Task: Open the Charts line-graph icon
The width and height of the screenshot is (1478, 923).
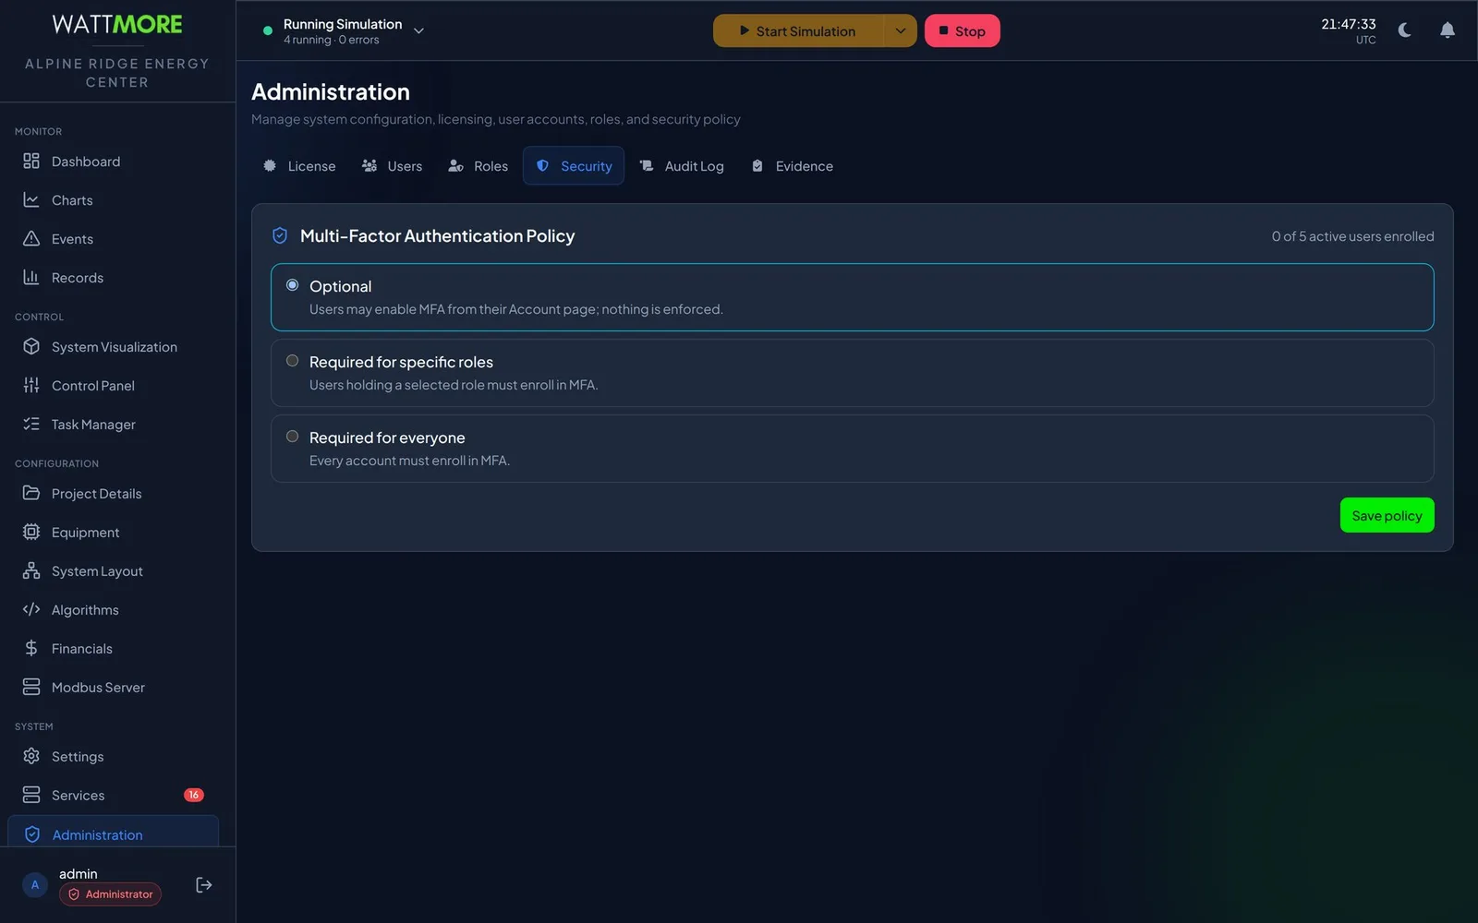Action: [31, 200]
